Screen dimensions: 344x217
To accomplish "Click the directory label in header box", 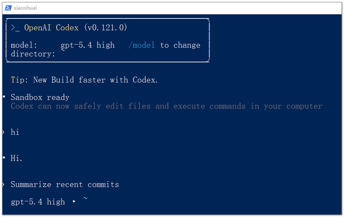I will pos(33,54).
